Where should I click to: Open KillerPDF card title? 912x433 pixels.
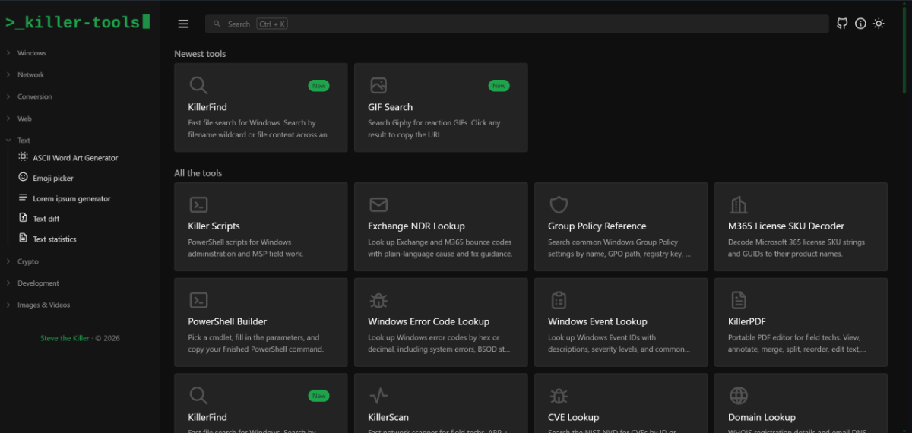(x=746, y=321)
